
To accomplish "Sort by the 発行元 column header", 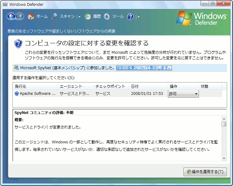I will click(x=35, y=86).
